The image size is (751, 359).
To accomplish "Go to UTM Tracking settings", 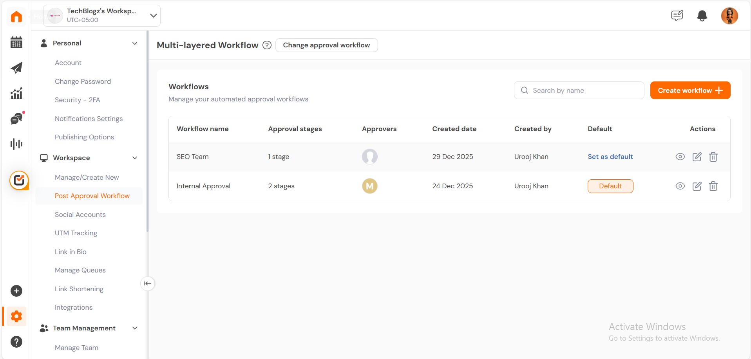I will (x=76, y=233).
